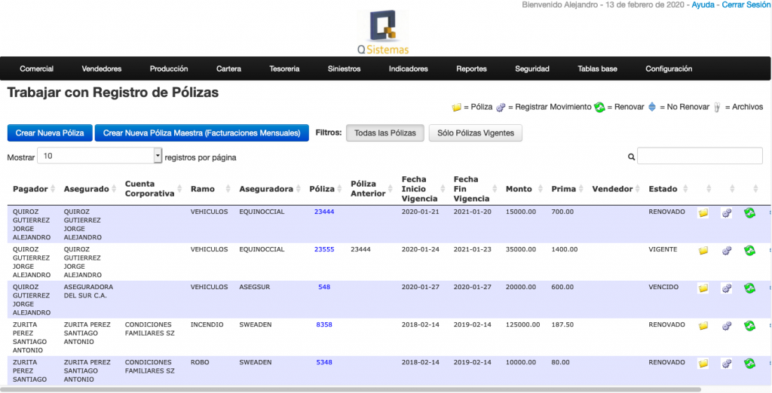Click the QSistemas logo

(383, 32)
